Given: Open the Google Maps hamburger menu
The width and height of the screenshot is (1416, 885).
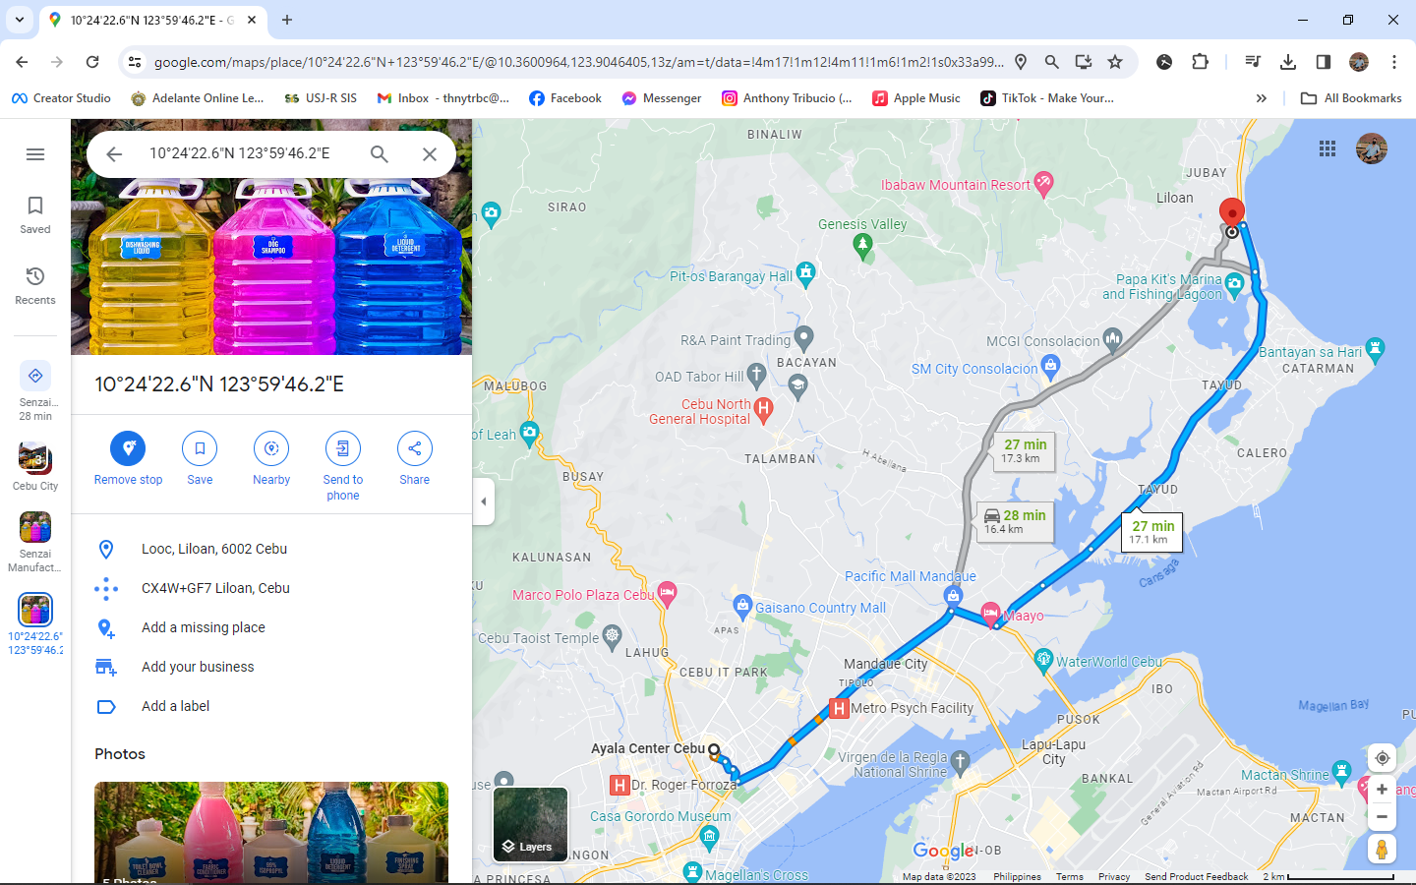Looking at the screenshot, I should click(x=35, y=154).
